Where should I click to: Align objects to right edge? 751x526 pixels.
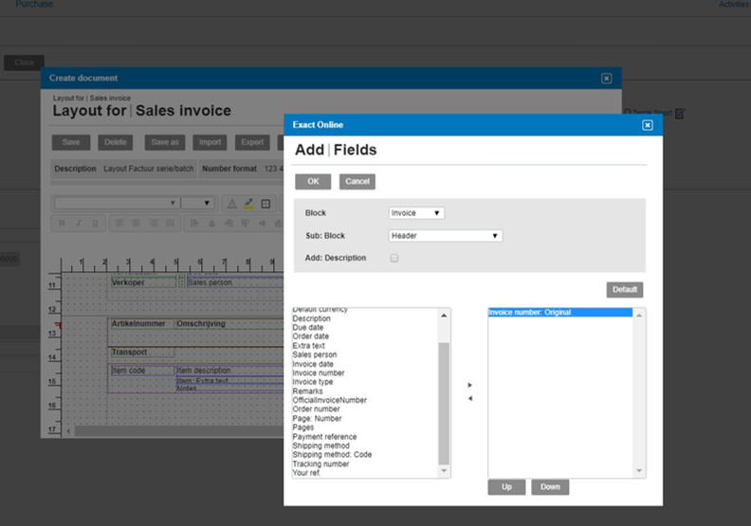229,223
